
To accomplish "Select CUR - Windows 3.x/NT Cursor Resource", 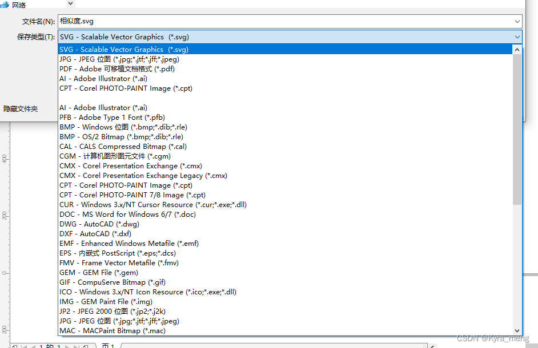I will [x=286, y=205].
